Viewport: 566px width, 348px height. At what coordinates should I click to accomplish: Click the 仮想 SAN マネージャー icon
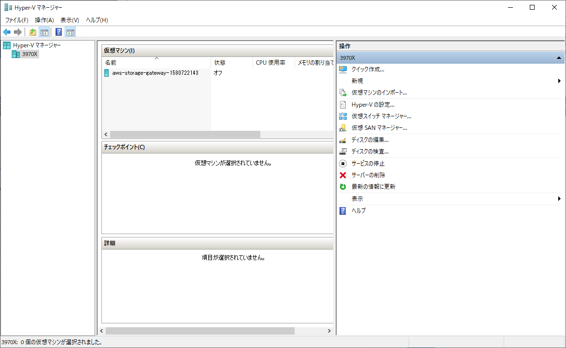pyautogui.click(x=343, y=128)
